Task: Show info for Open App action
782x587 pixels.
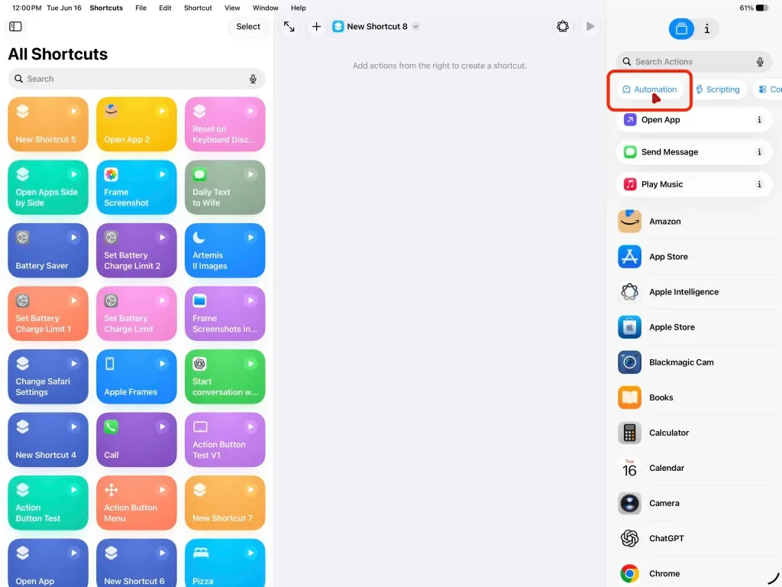Action: click(759, 120)
